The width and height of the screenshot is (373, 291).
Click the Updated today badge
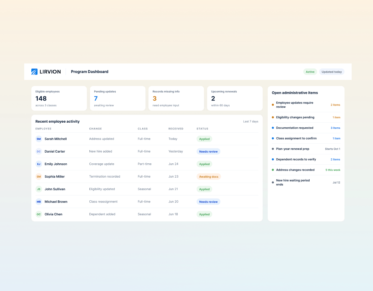point(332,72)
